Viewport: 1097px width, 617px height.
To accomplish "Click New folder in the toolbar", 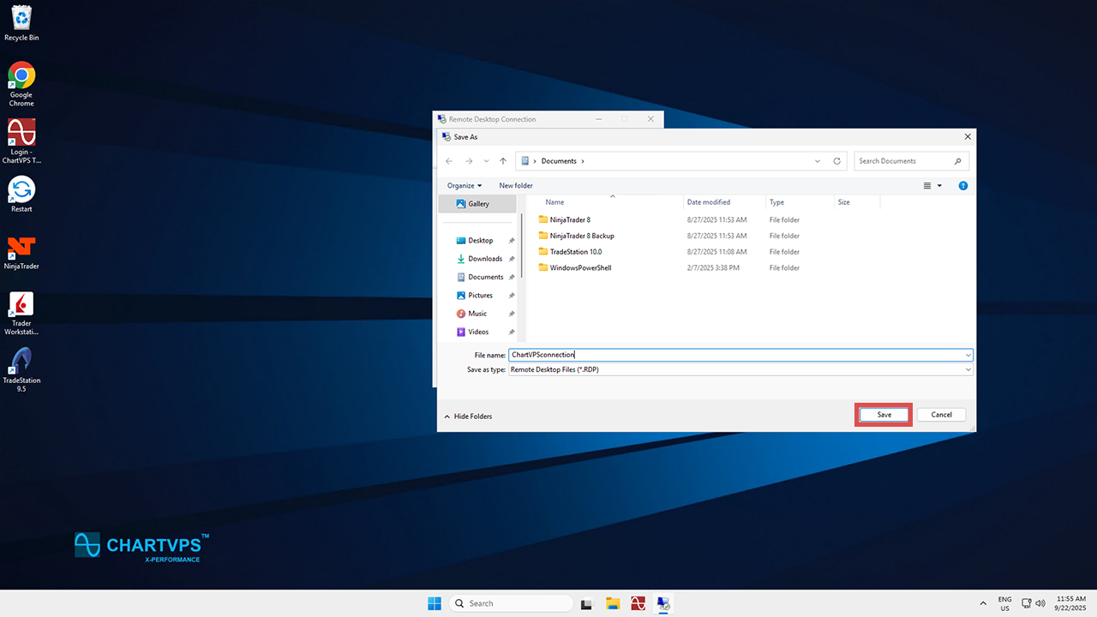I will (516, 186).
